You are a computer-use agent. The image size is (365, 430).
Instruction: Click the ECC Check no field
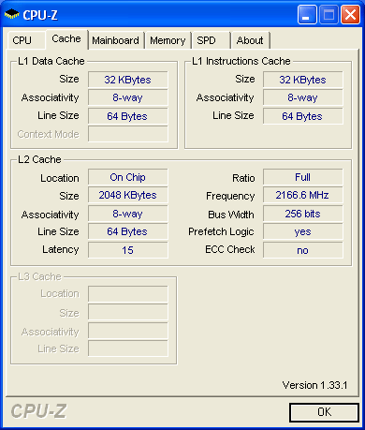tap(302, 250)
